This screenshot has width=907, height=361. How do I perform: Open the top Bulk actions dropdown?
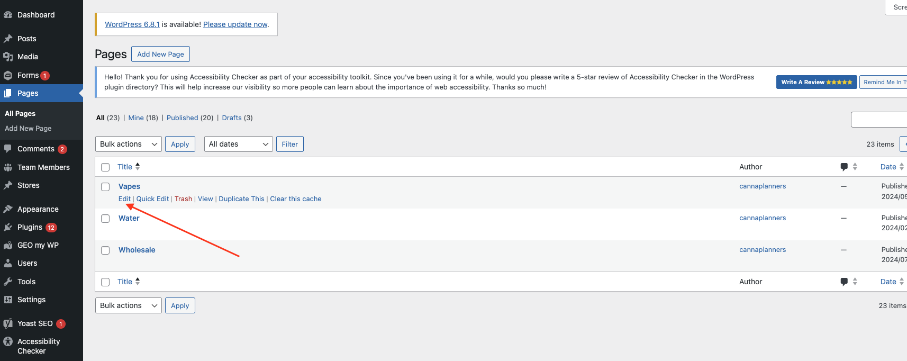(x=129, y=144)
